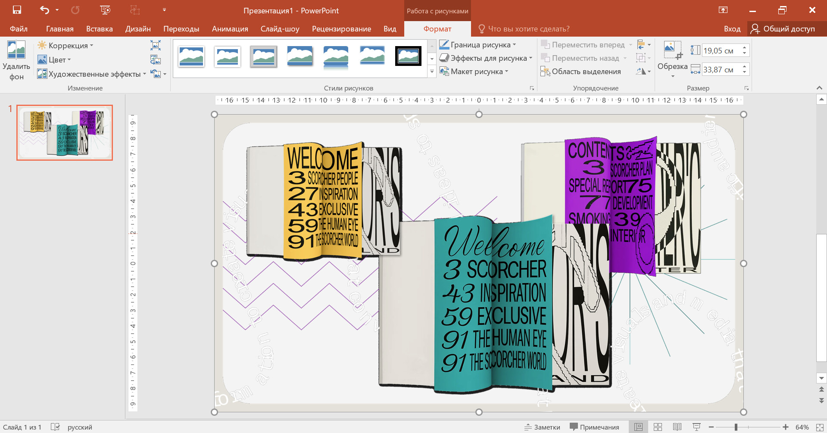Switch to Reading view in status bar
827x433 pixels.
[x=677, y=427]
